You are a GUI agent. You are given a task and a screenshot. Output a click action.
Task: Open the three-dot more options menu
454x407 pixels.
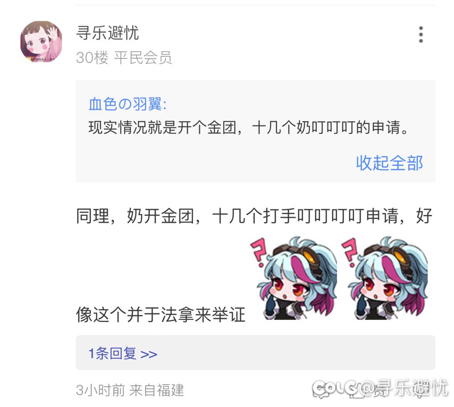click(x=421, y=35)
